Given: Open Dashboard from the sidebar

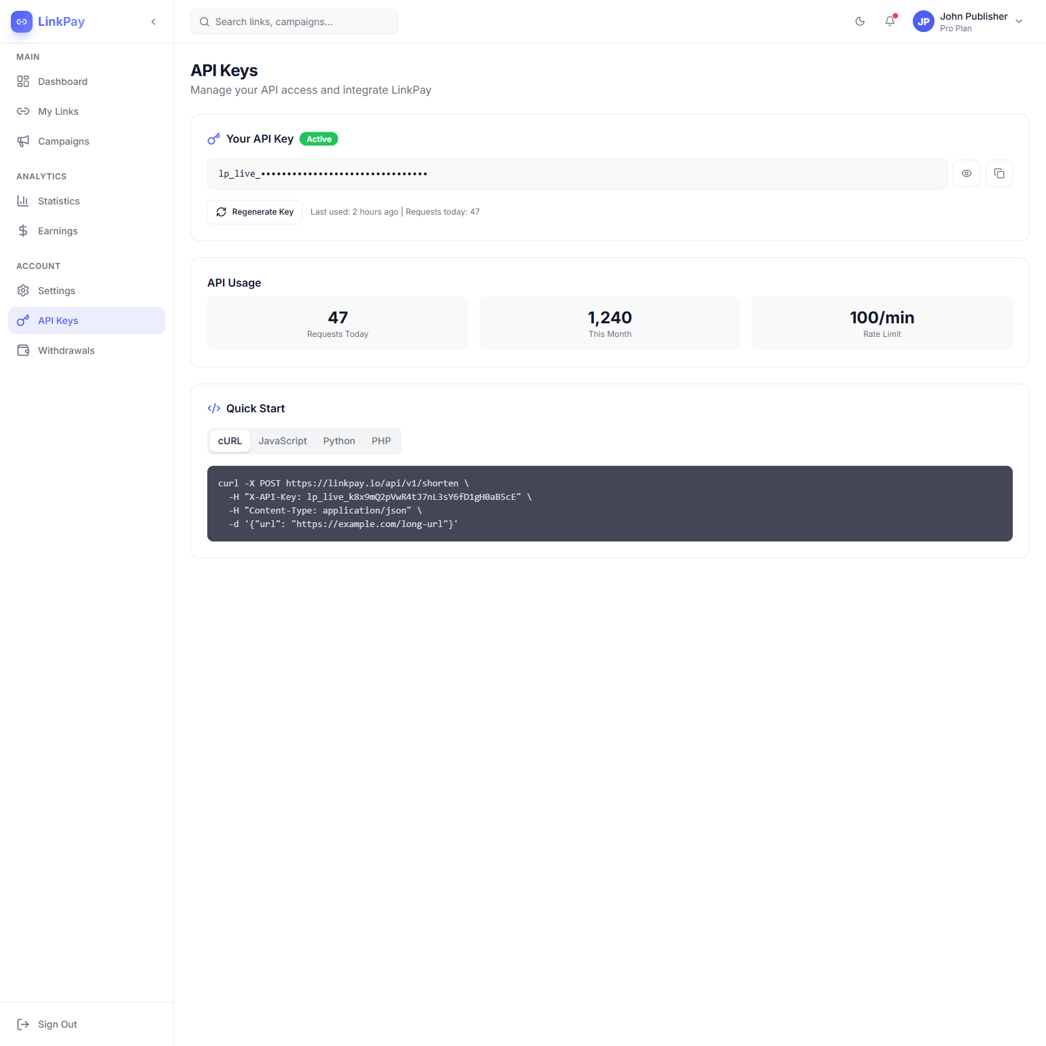Looking at the screenshot, I should [86, 82].
